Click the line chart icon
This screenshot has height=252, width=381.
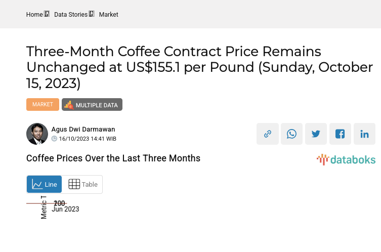pos(37,184)
